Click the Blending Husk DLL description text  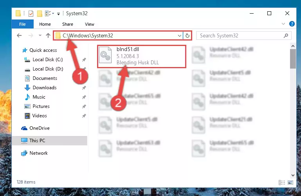coord(138,63)
